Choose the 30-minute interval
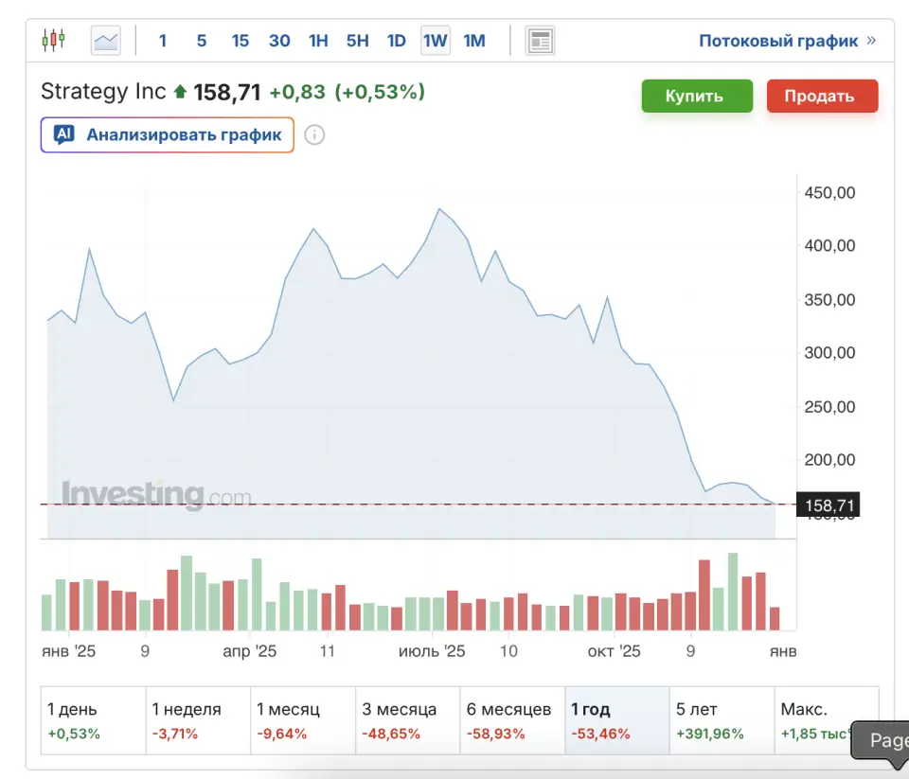 pyautogui.click(x=278, y=41)
